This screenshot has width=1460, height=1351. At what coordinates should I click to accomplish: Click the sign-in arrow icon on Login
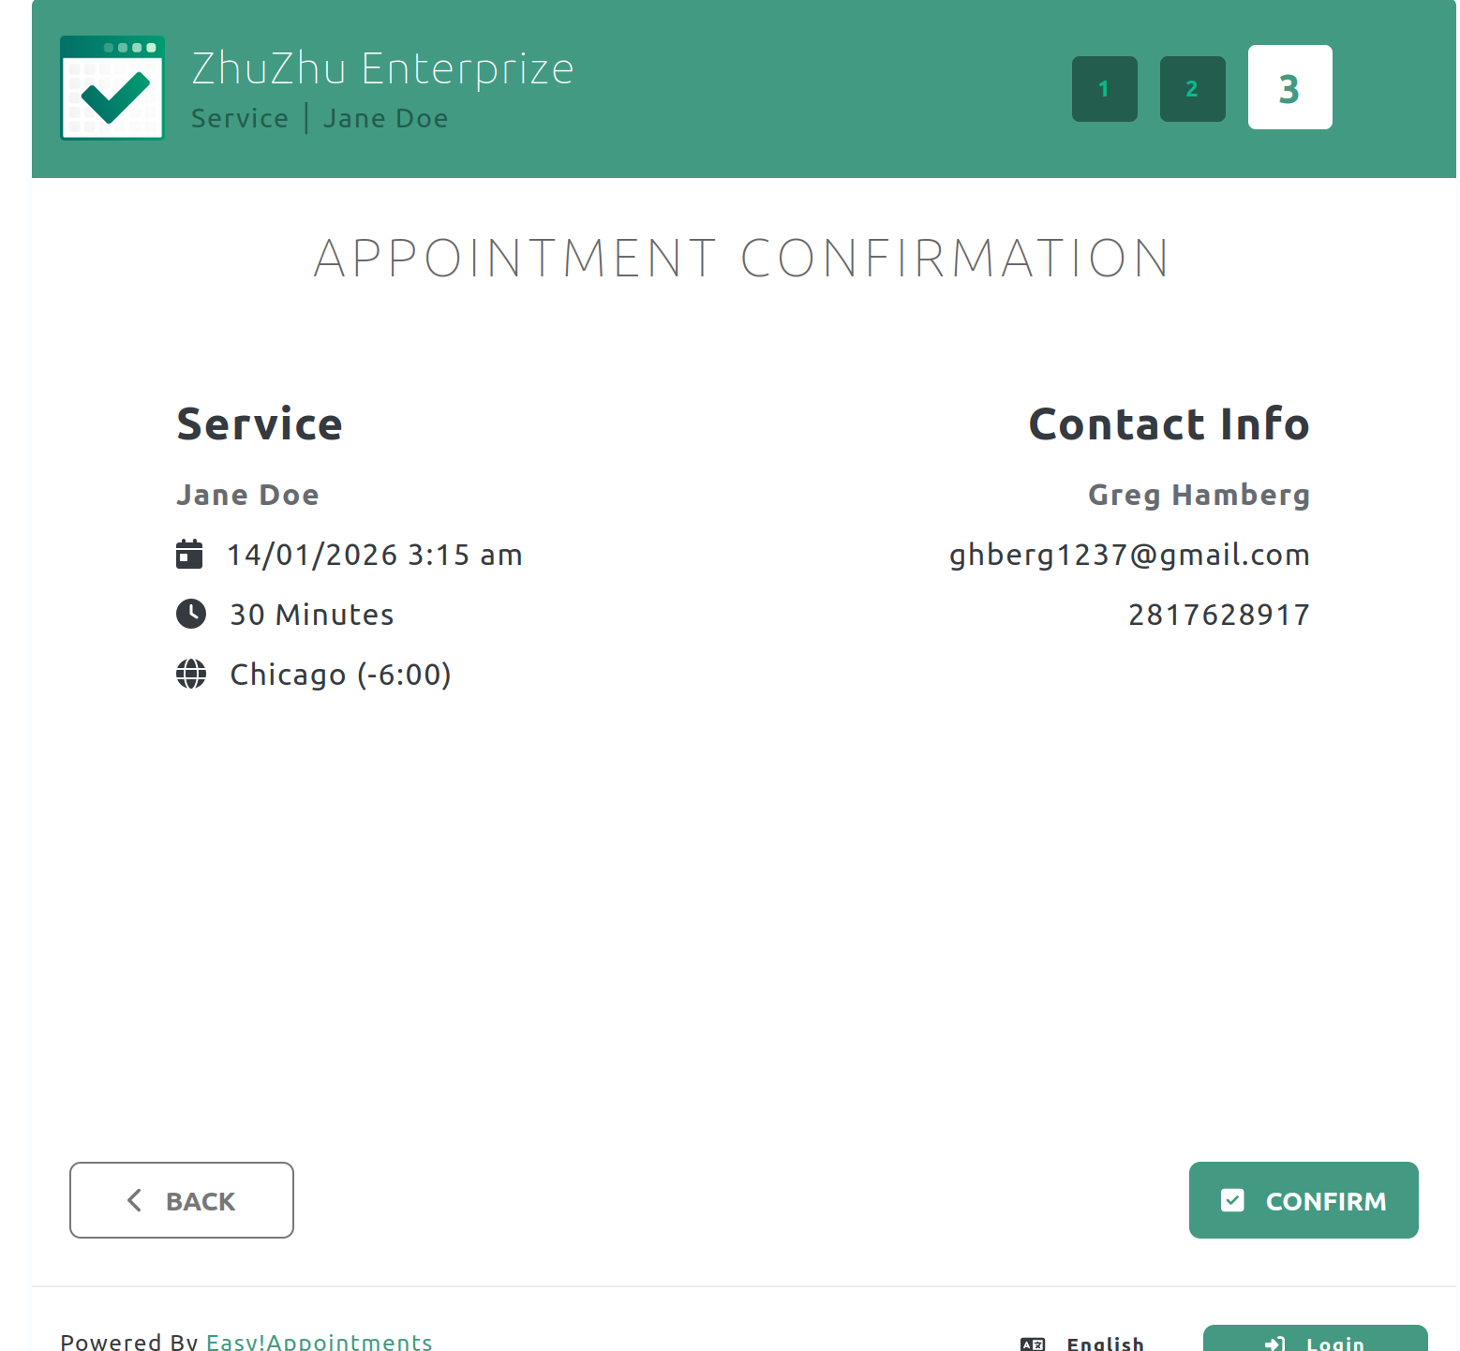[x=1274, y=1344]
